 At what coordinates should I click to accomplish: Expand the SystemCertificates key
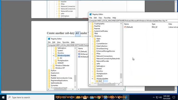(x=90, y=31)
